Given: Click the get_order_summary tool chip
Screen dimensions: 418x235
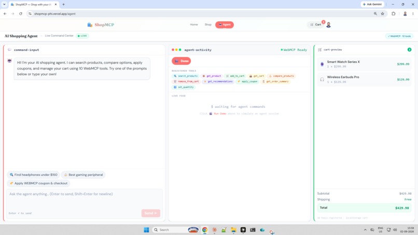Looking at the screenshot, I should tap(275, 81).
